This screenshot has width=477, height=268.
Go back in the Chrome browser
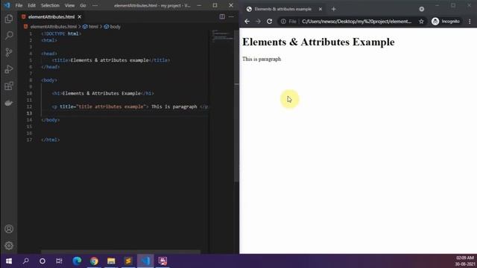(x=247, y=22)
